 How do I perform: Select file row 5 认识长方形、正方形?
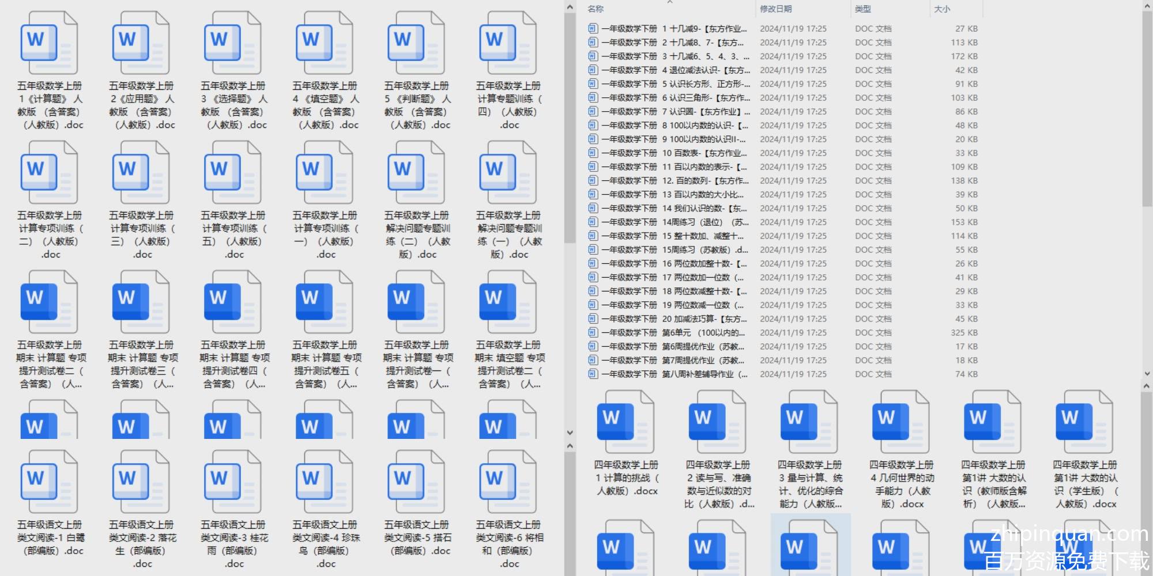(x=783, y=84)
